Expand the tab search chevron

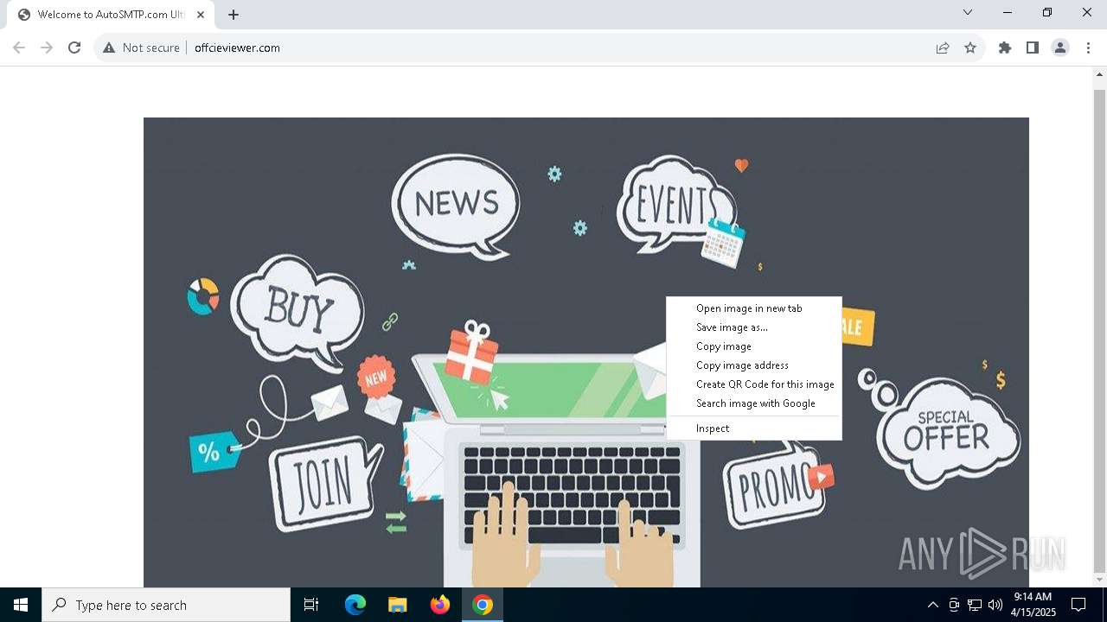[968, 12]
